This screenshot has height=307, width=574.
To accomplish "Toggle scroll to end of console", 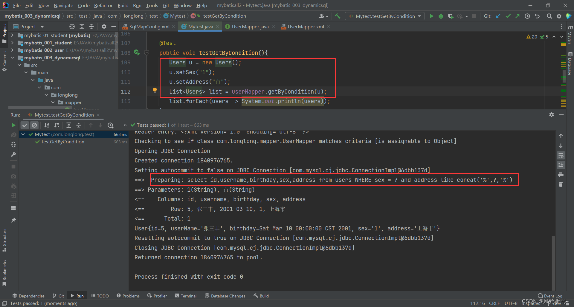I will [561, 165].
